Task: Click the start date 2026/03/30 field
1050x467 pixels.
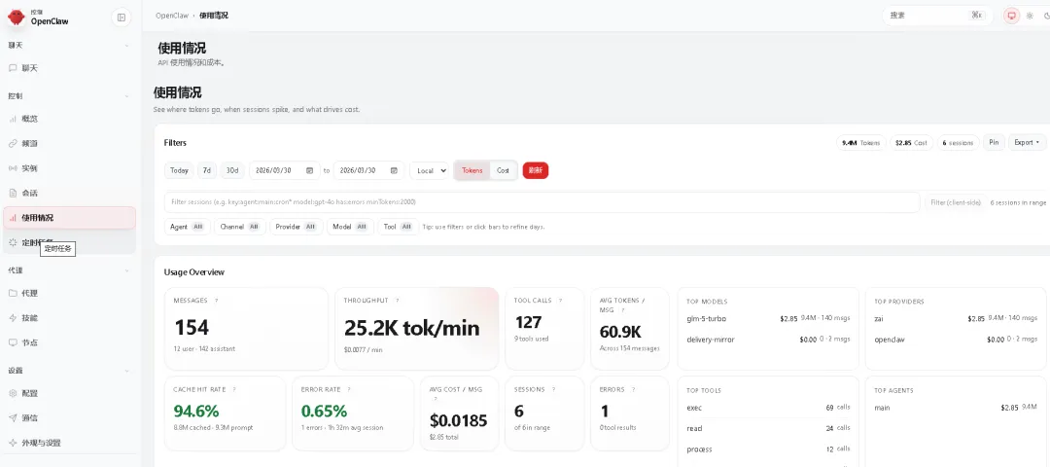Action: coord(284,171)
